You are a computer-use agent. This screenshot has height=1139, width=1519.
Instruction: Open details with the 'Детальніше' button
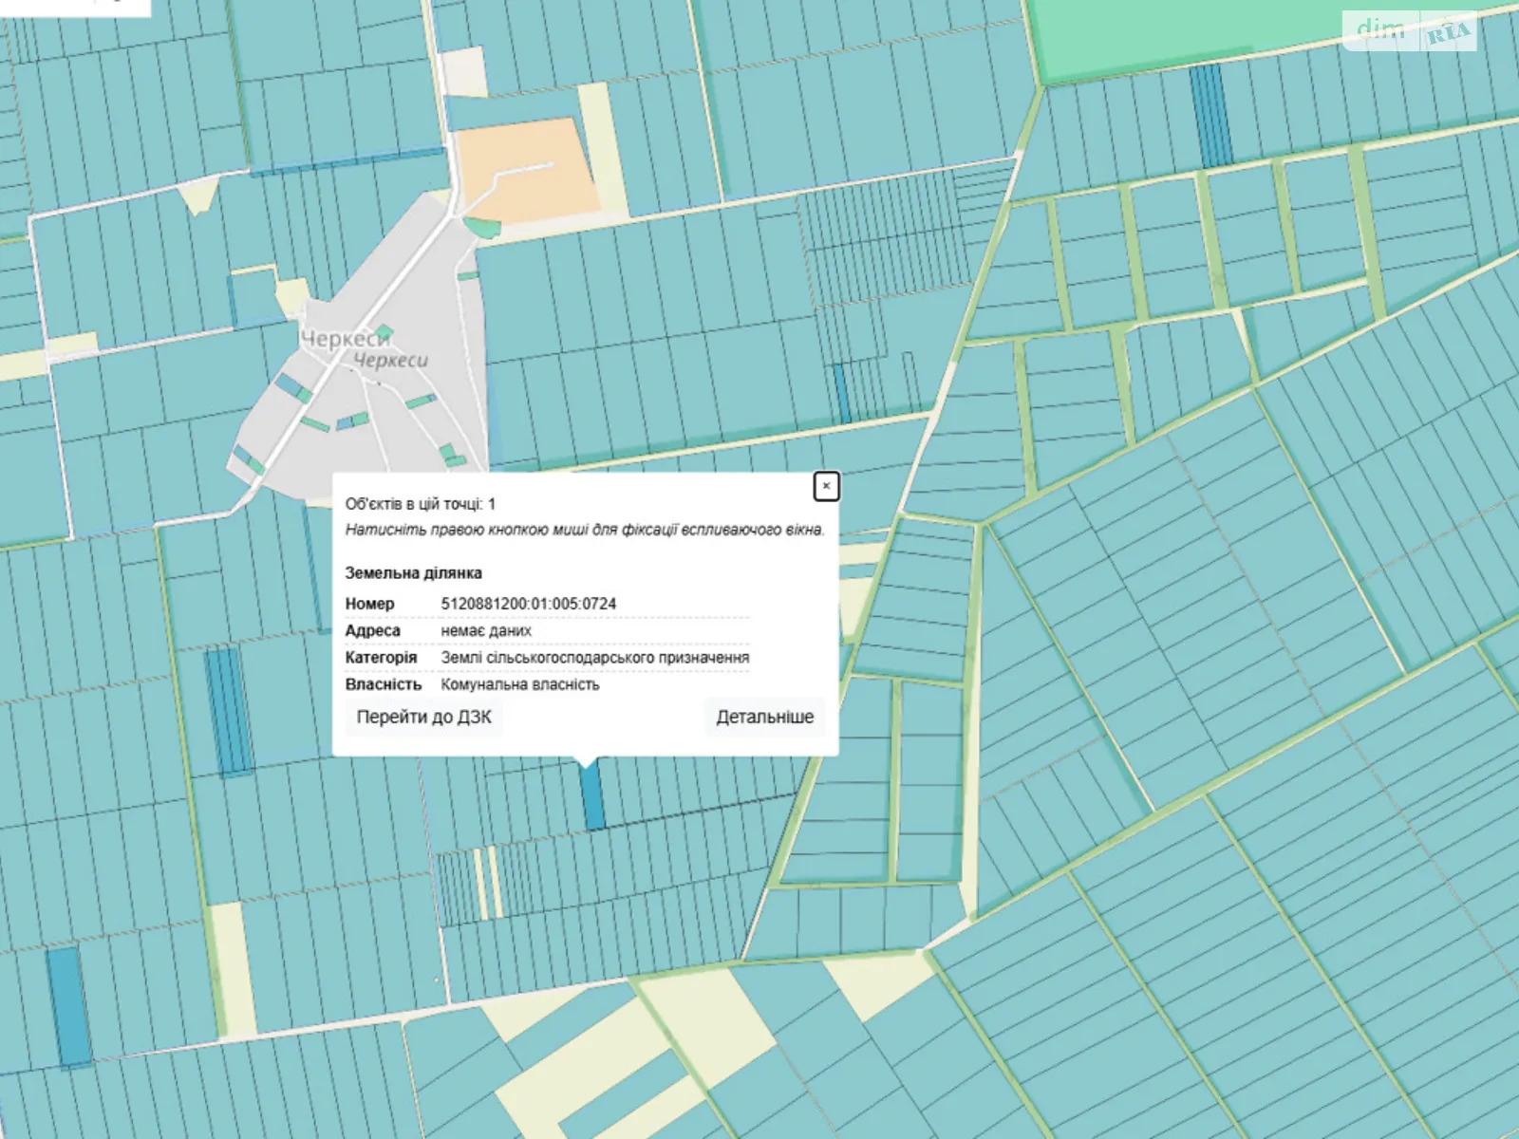[764, 717]
